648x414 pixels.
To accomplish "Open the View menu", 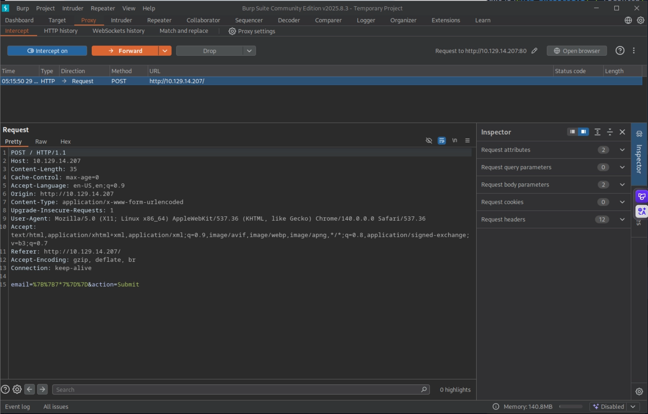I will (x=128, y=8).
